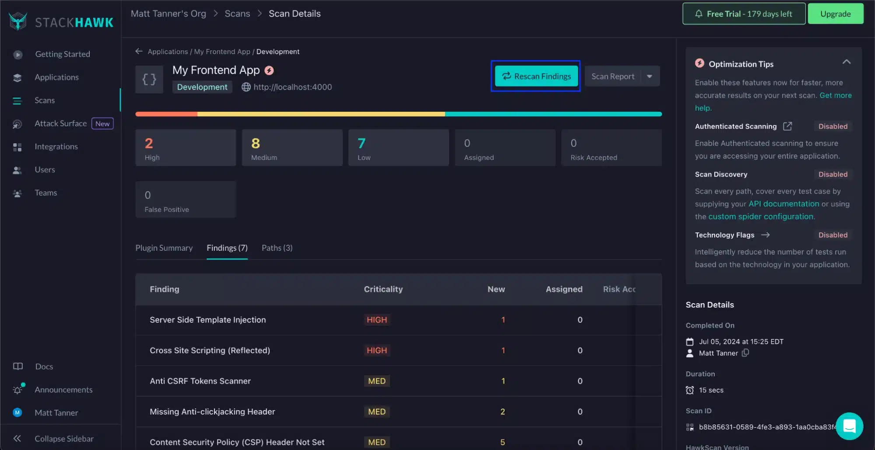Open the Scan Report dropdown arrow
Viewport: 875px width, 450px height.
click(x=650, y=76)
